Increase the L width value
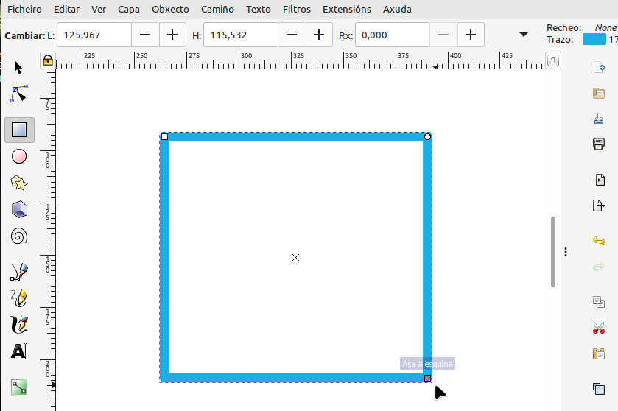 click(x=172, y=35)
